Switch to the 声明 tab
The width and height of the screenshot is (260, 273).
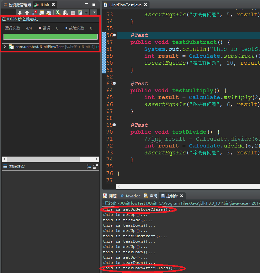click(x=151, y=196)
